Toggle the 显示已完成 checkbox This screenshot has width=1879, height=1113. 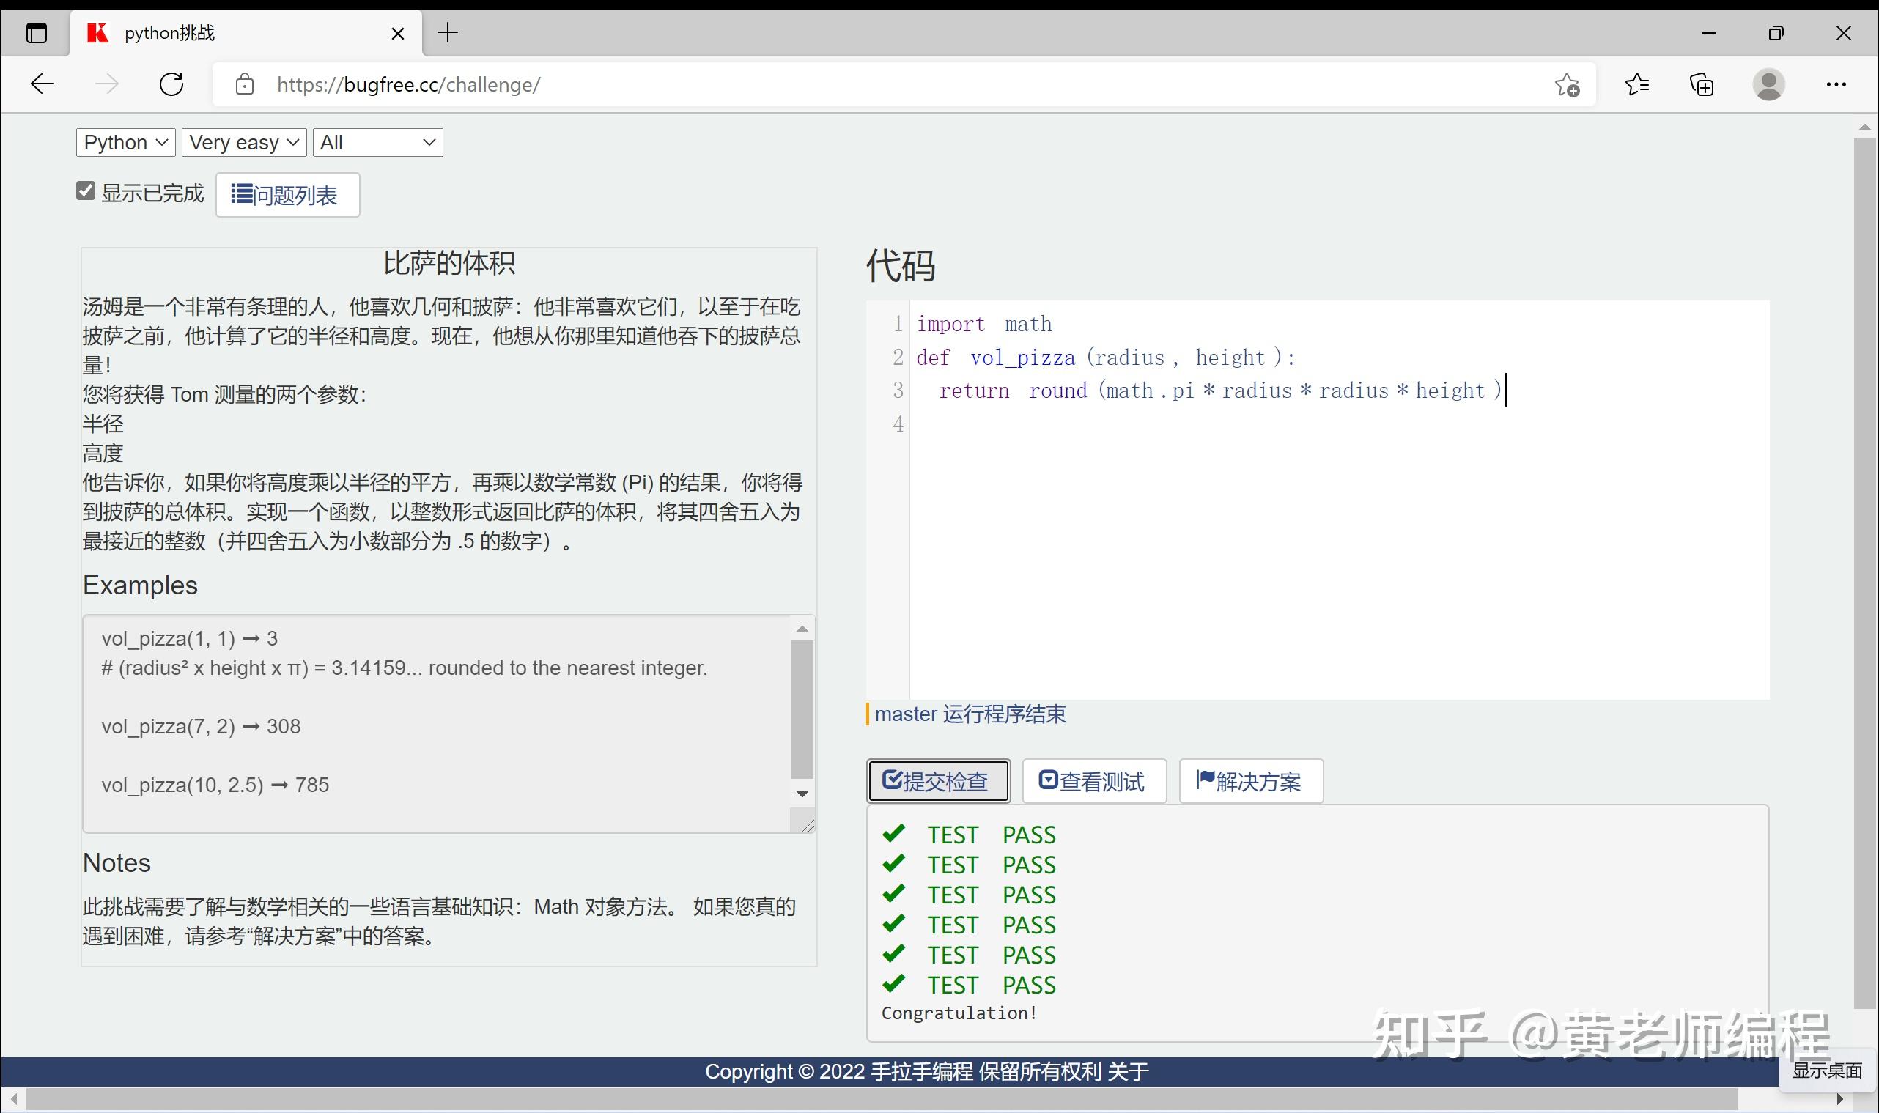pos(86,191)
